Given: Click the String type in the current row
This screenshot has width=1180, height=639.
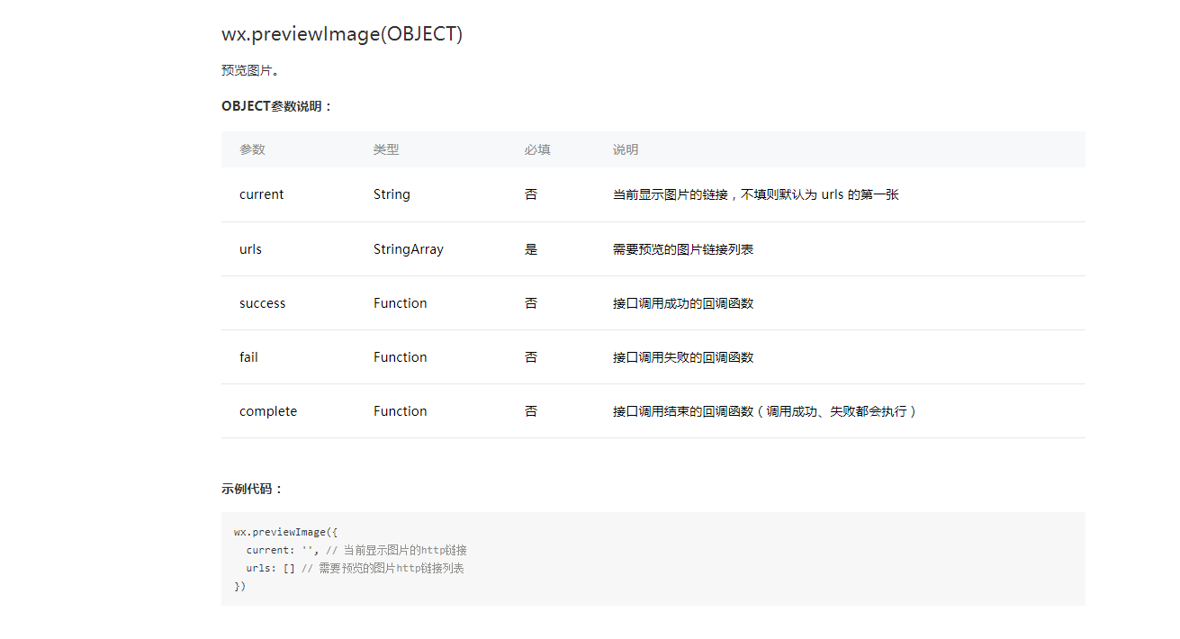Looking at the screenshot, I should click(x=392, y=194).
